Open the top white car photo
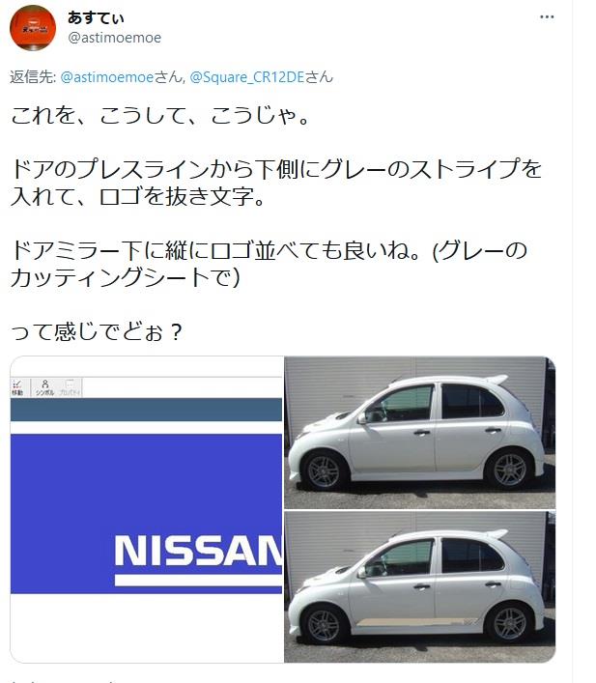 point(419,433)
